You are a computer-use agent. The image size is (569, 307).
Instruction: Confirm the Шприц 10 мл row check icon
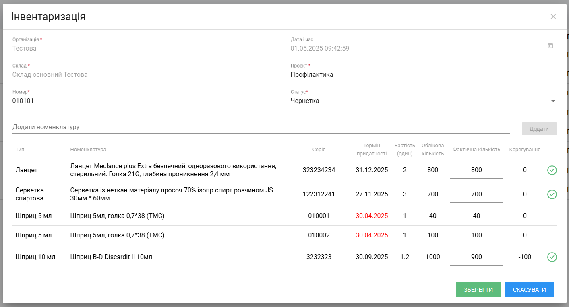tap(552, 257)
